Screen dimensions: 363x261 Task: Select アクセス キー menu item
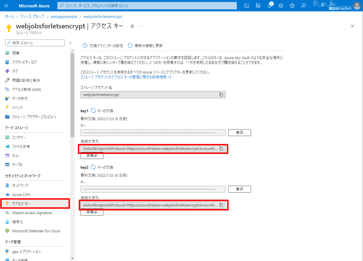pyautogui.click(x=35, y=204)
